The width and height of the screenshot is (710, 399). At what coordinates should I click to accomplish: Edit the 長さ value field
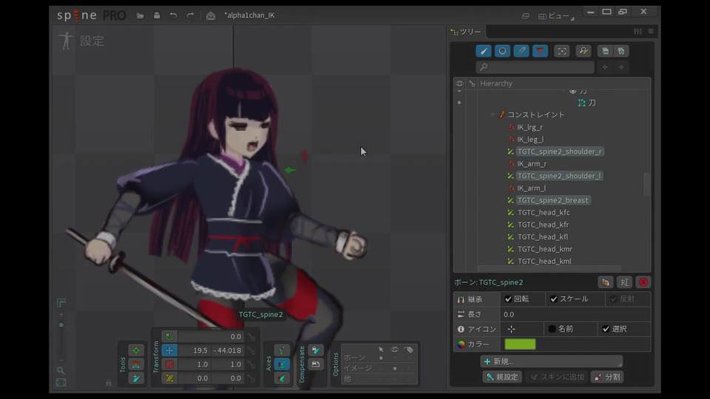pos(575,314)
